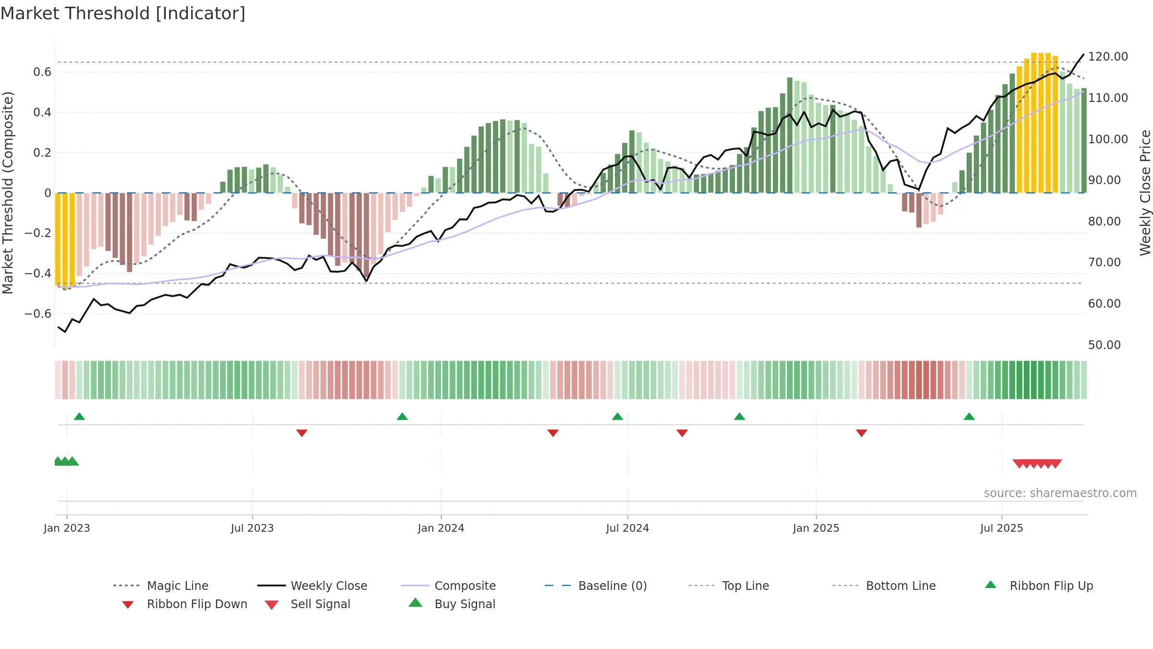Toggle the Baseline (0) legend entry

click(596, 586)
